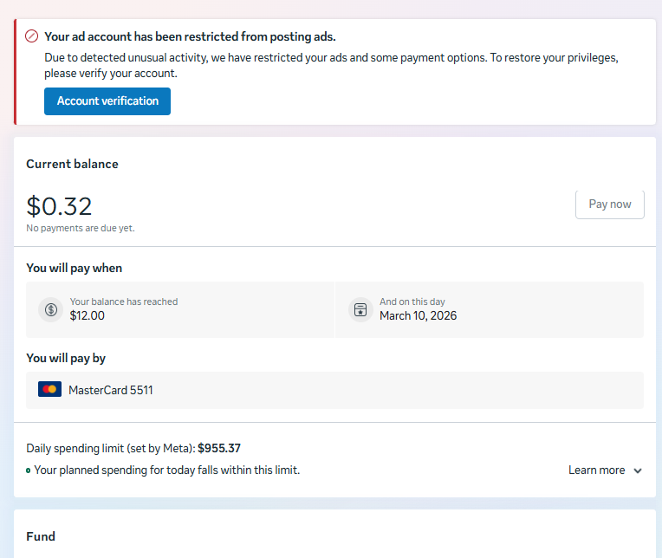Click the red restricted-account warning icon

[x=32, y=36]
